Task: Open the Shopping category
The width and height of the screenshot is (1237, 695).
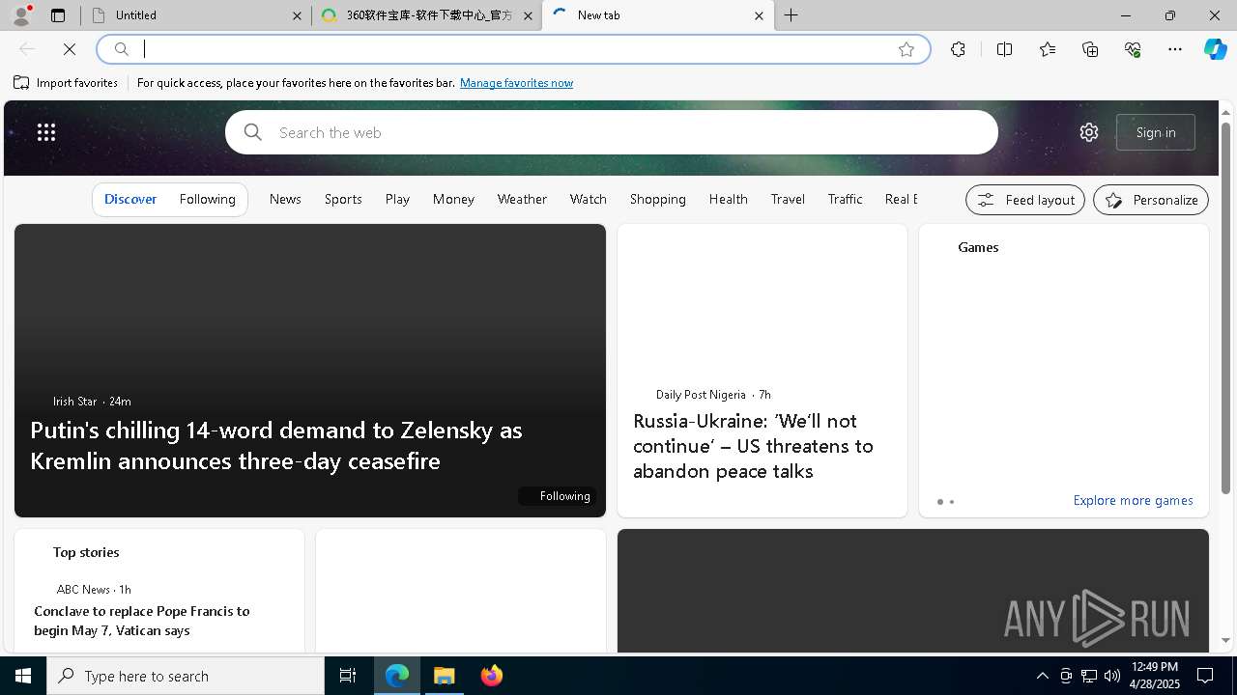Action: [657, 199]
